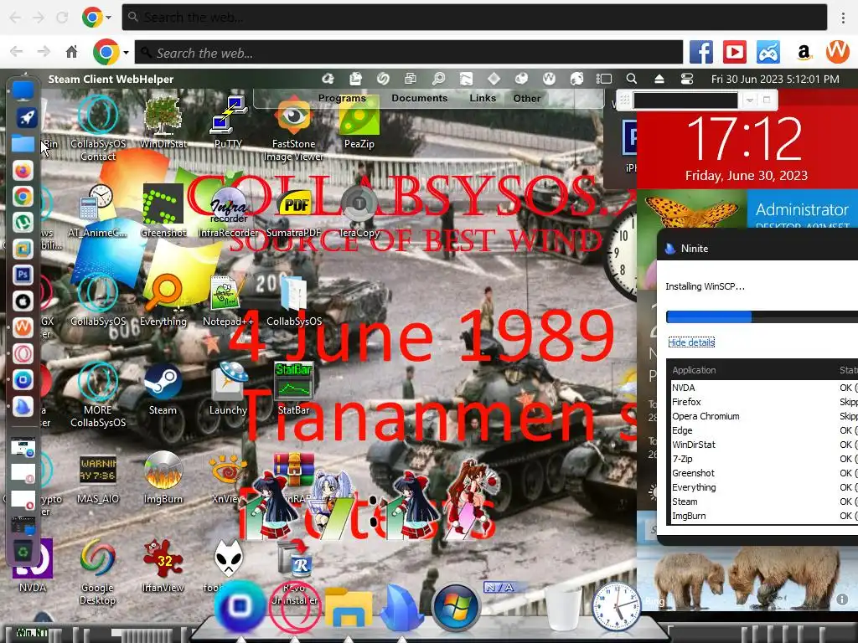
Task: Click the Firefox icon in left dock
Action: click(23, 171)
